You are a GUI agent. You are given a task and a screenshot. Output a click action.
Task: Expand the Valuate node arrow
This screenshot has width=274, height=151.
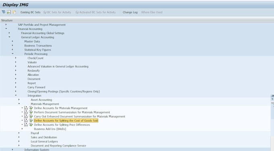16,62
